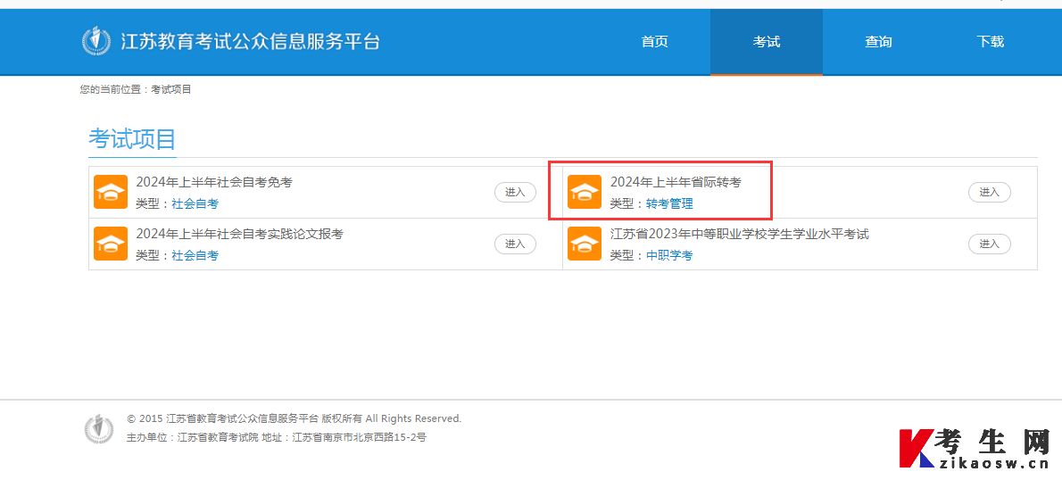
Task: Open the 转考管理 type link
Action: click(669, 203)
